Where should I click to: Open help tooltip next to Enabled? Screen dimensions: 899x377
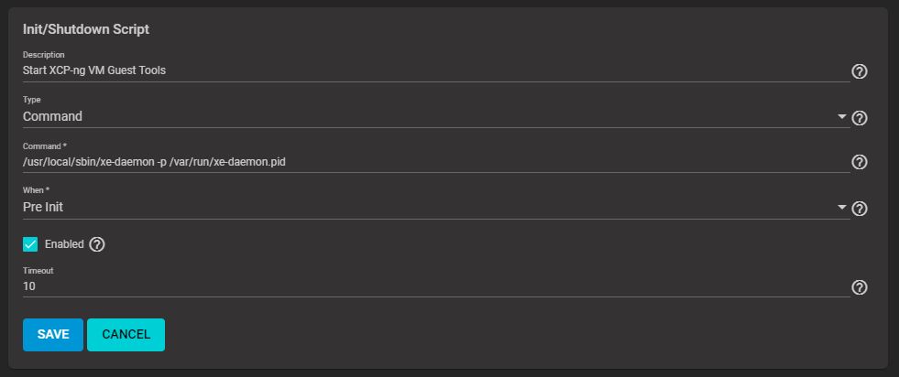97,244
